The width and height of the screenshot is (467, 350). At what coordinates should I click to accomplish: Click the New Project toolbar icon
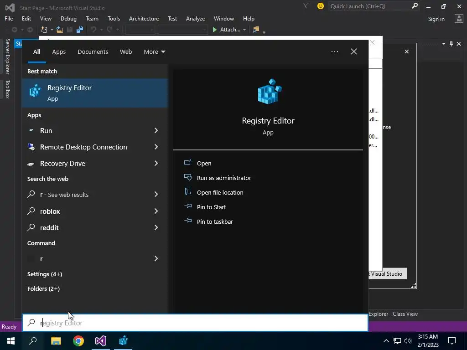(x=44, y=30)
